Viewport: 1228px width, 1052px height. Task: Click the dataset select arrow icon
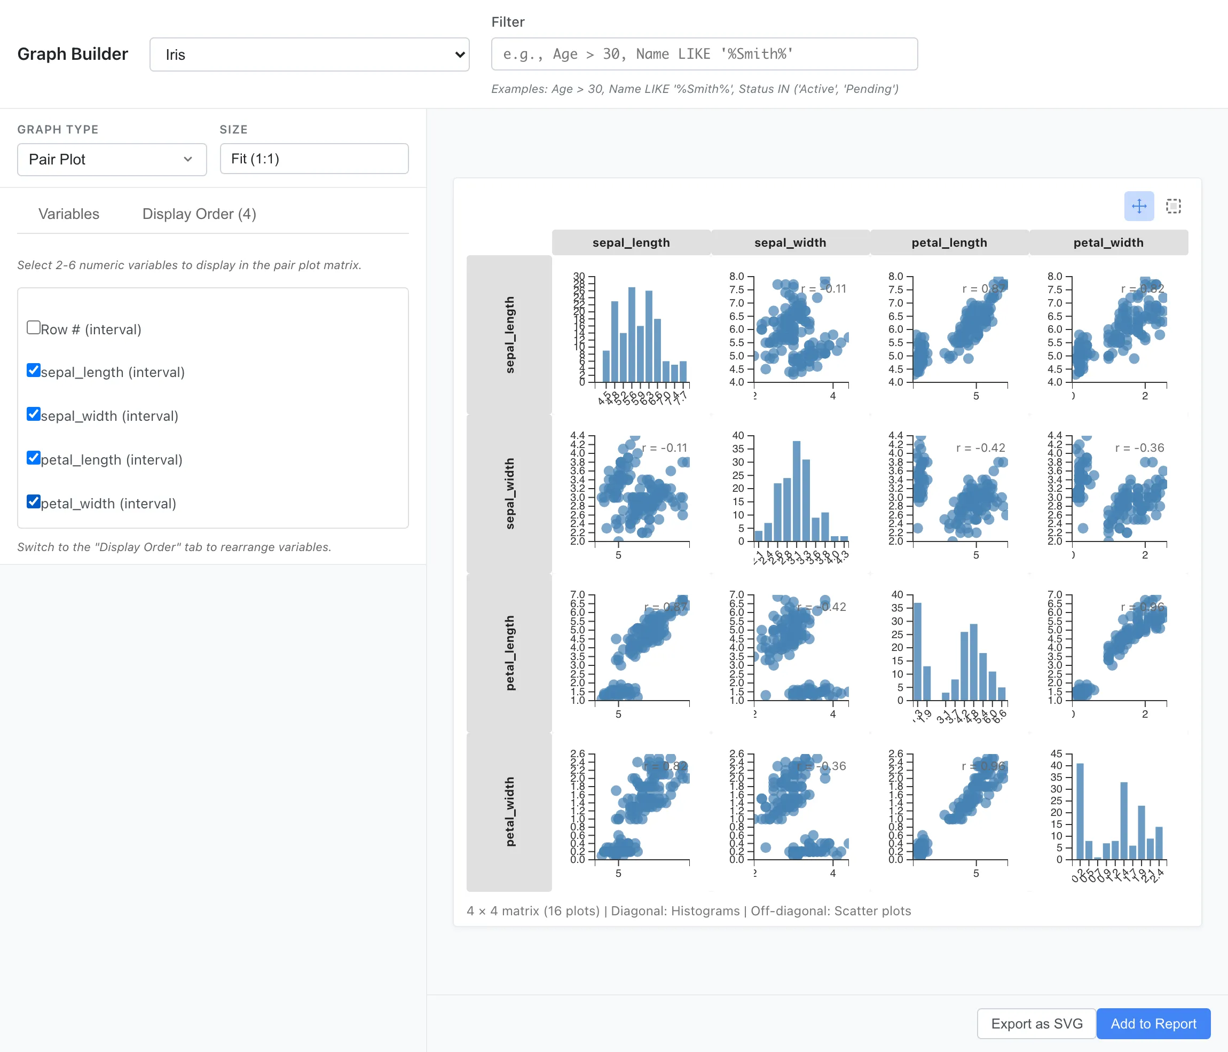point(459,54)
